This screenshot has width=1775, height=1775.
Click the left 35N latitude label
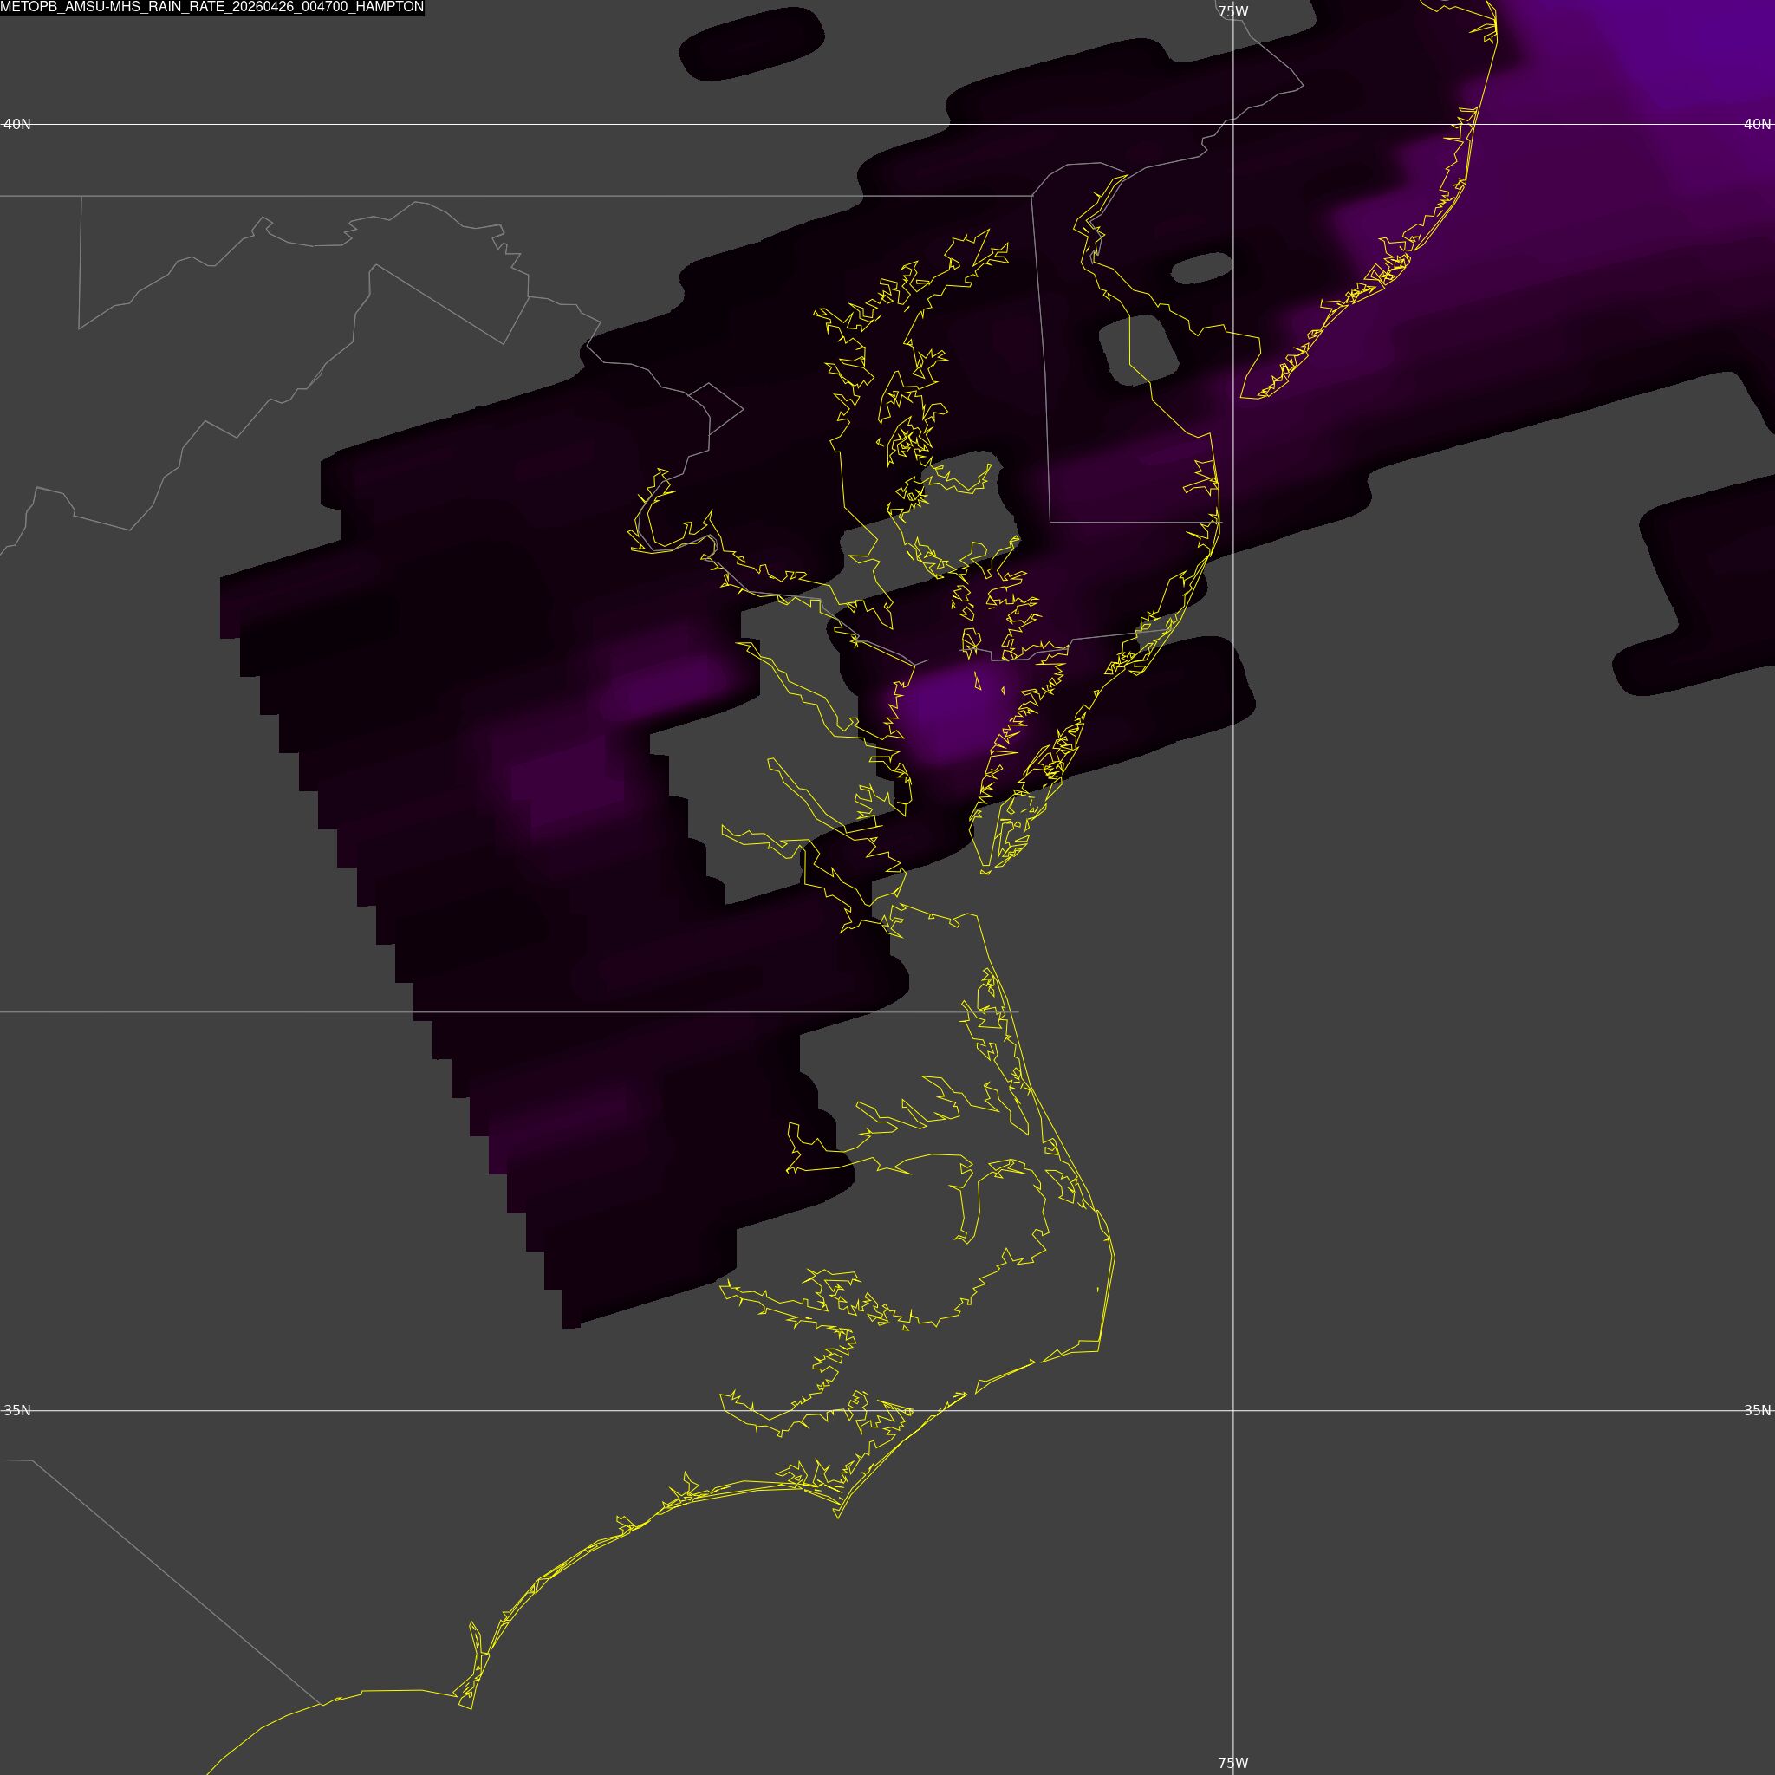[17, 1410]
